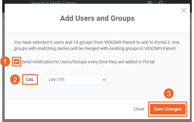Image resolution: width=194 pixels, height=122 pixels.
Task: Click the CAL label
Action: pyautogui.click(x=30, y=79)
